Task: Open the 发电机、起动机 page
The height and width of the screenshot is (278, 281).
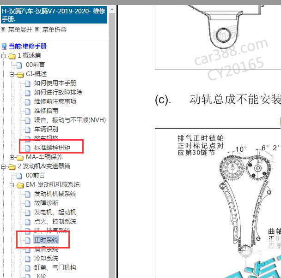Action: point(55,212)
